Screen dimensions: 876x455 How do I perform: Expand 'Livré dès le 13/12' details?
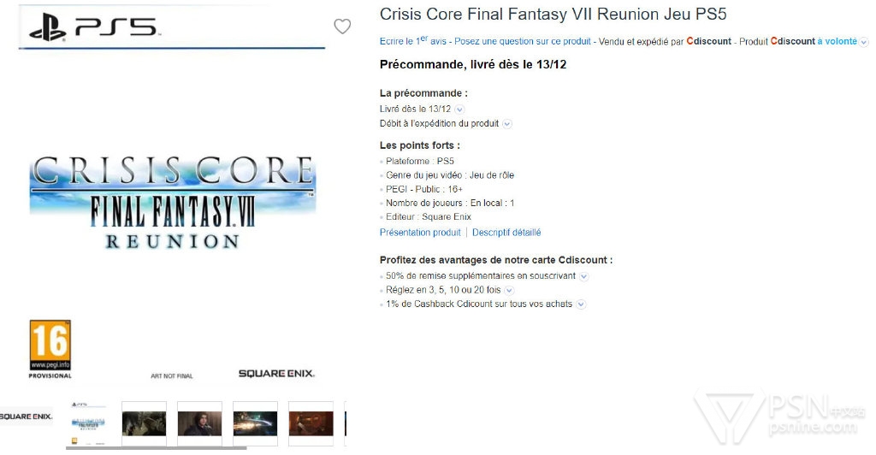tap(459, 109)
